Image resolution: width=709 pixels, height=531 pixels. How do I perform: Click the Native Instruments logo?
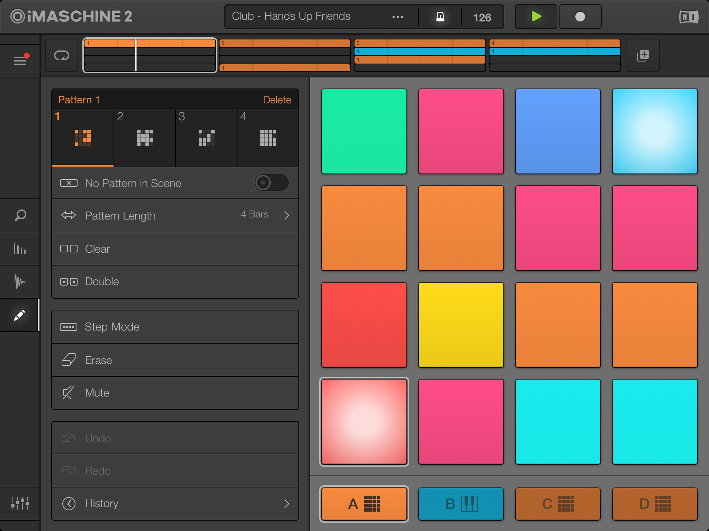pyautogui.click(x=689, y=17)
